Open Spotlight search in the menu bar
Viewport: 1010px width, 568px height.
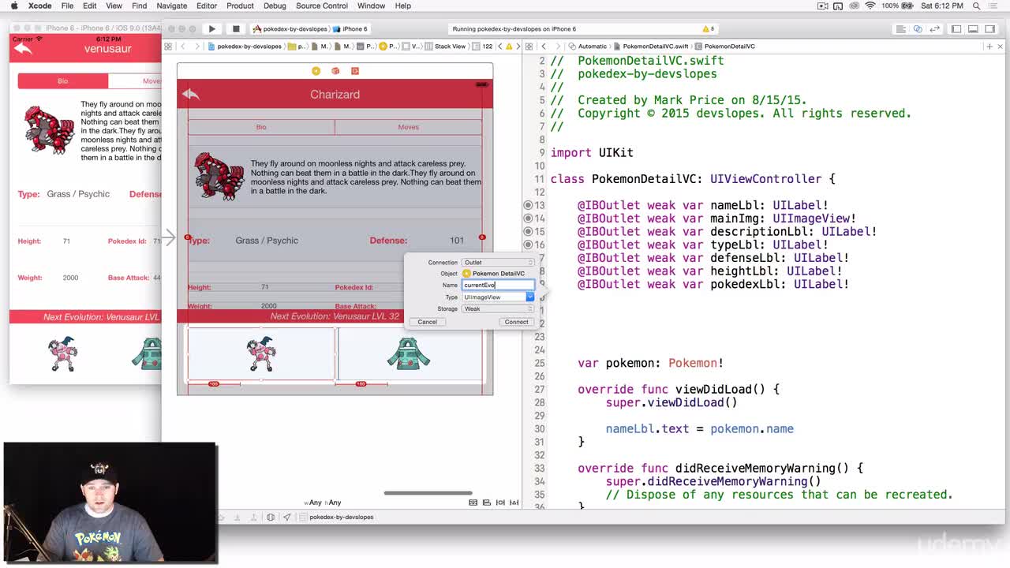[978, 6]
